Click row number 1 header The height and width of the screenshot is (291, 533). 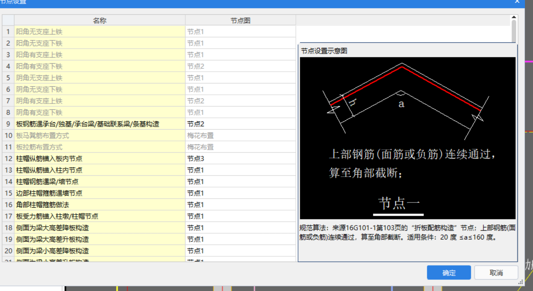click(8, 32)
